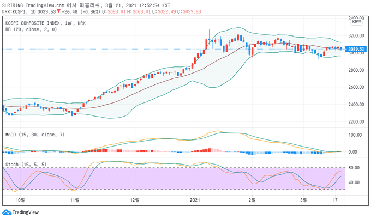Click the KRX:KOSPI, 1D symbol text
The width and height of the screenshot is (371, 219).
pos(19,11)
